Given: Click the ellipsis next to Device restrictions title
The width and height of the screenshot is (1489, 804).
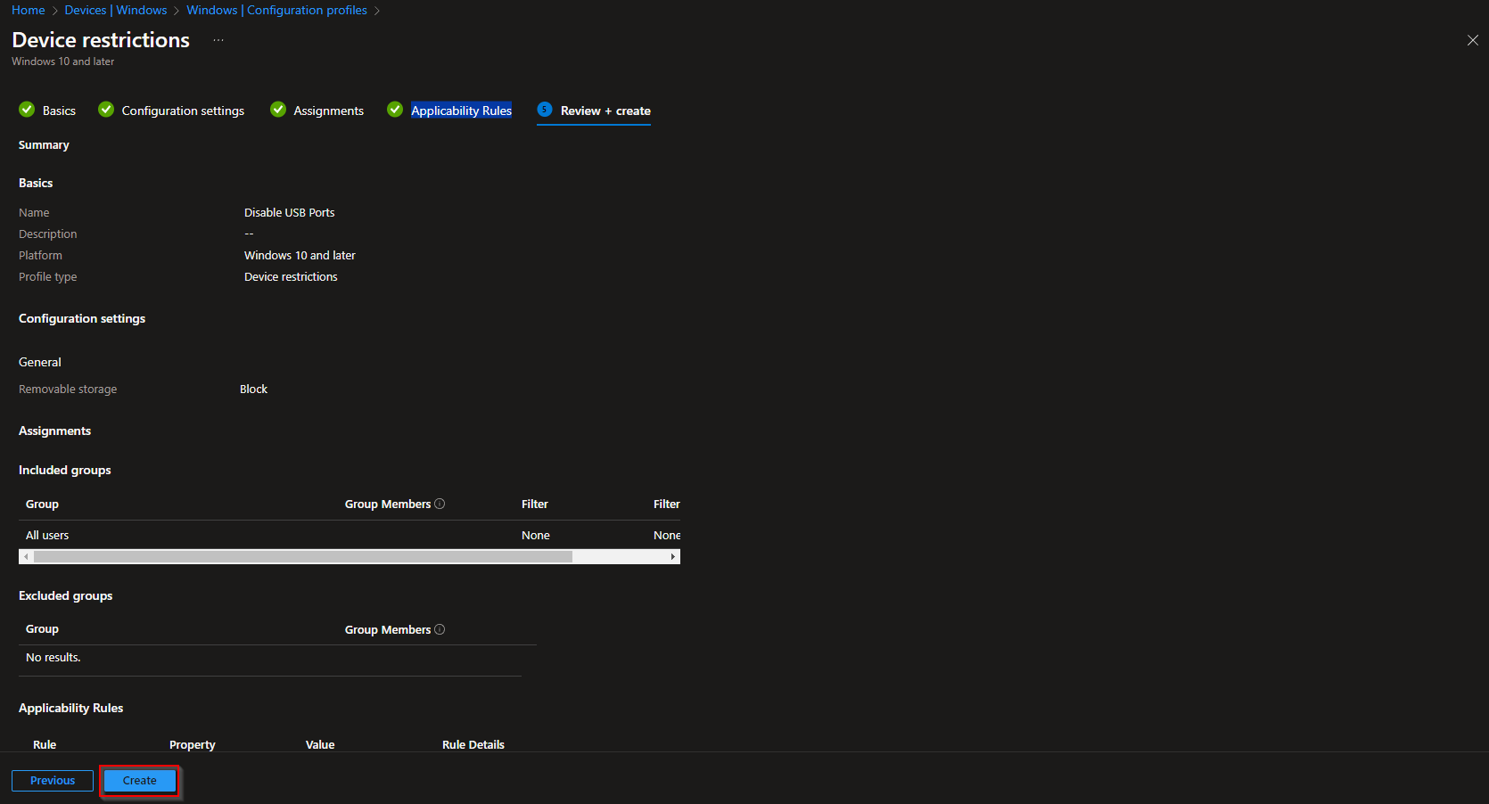Looking at the screenshot, I should coord(218,40).
